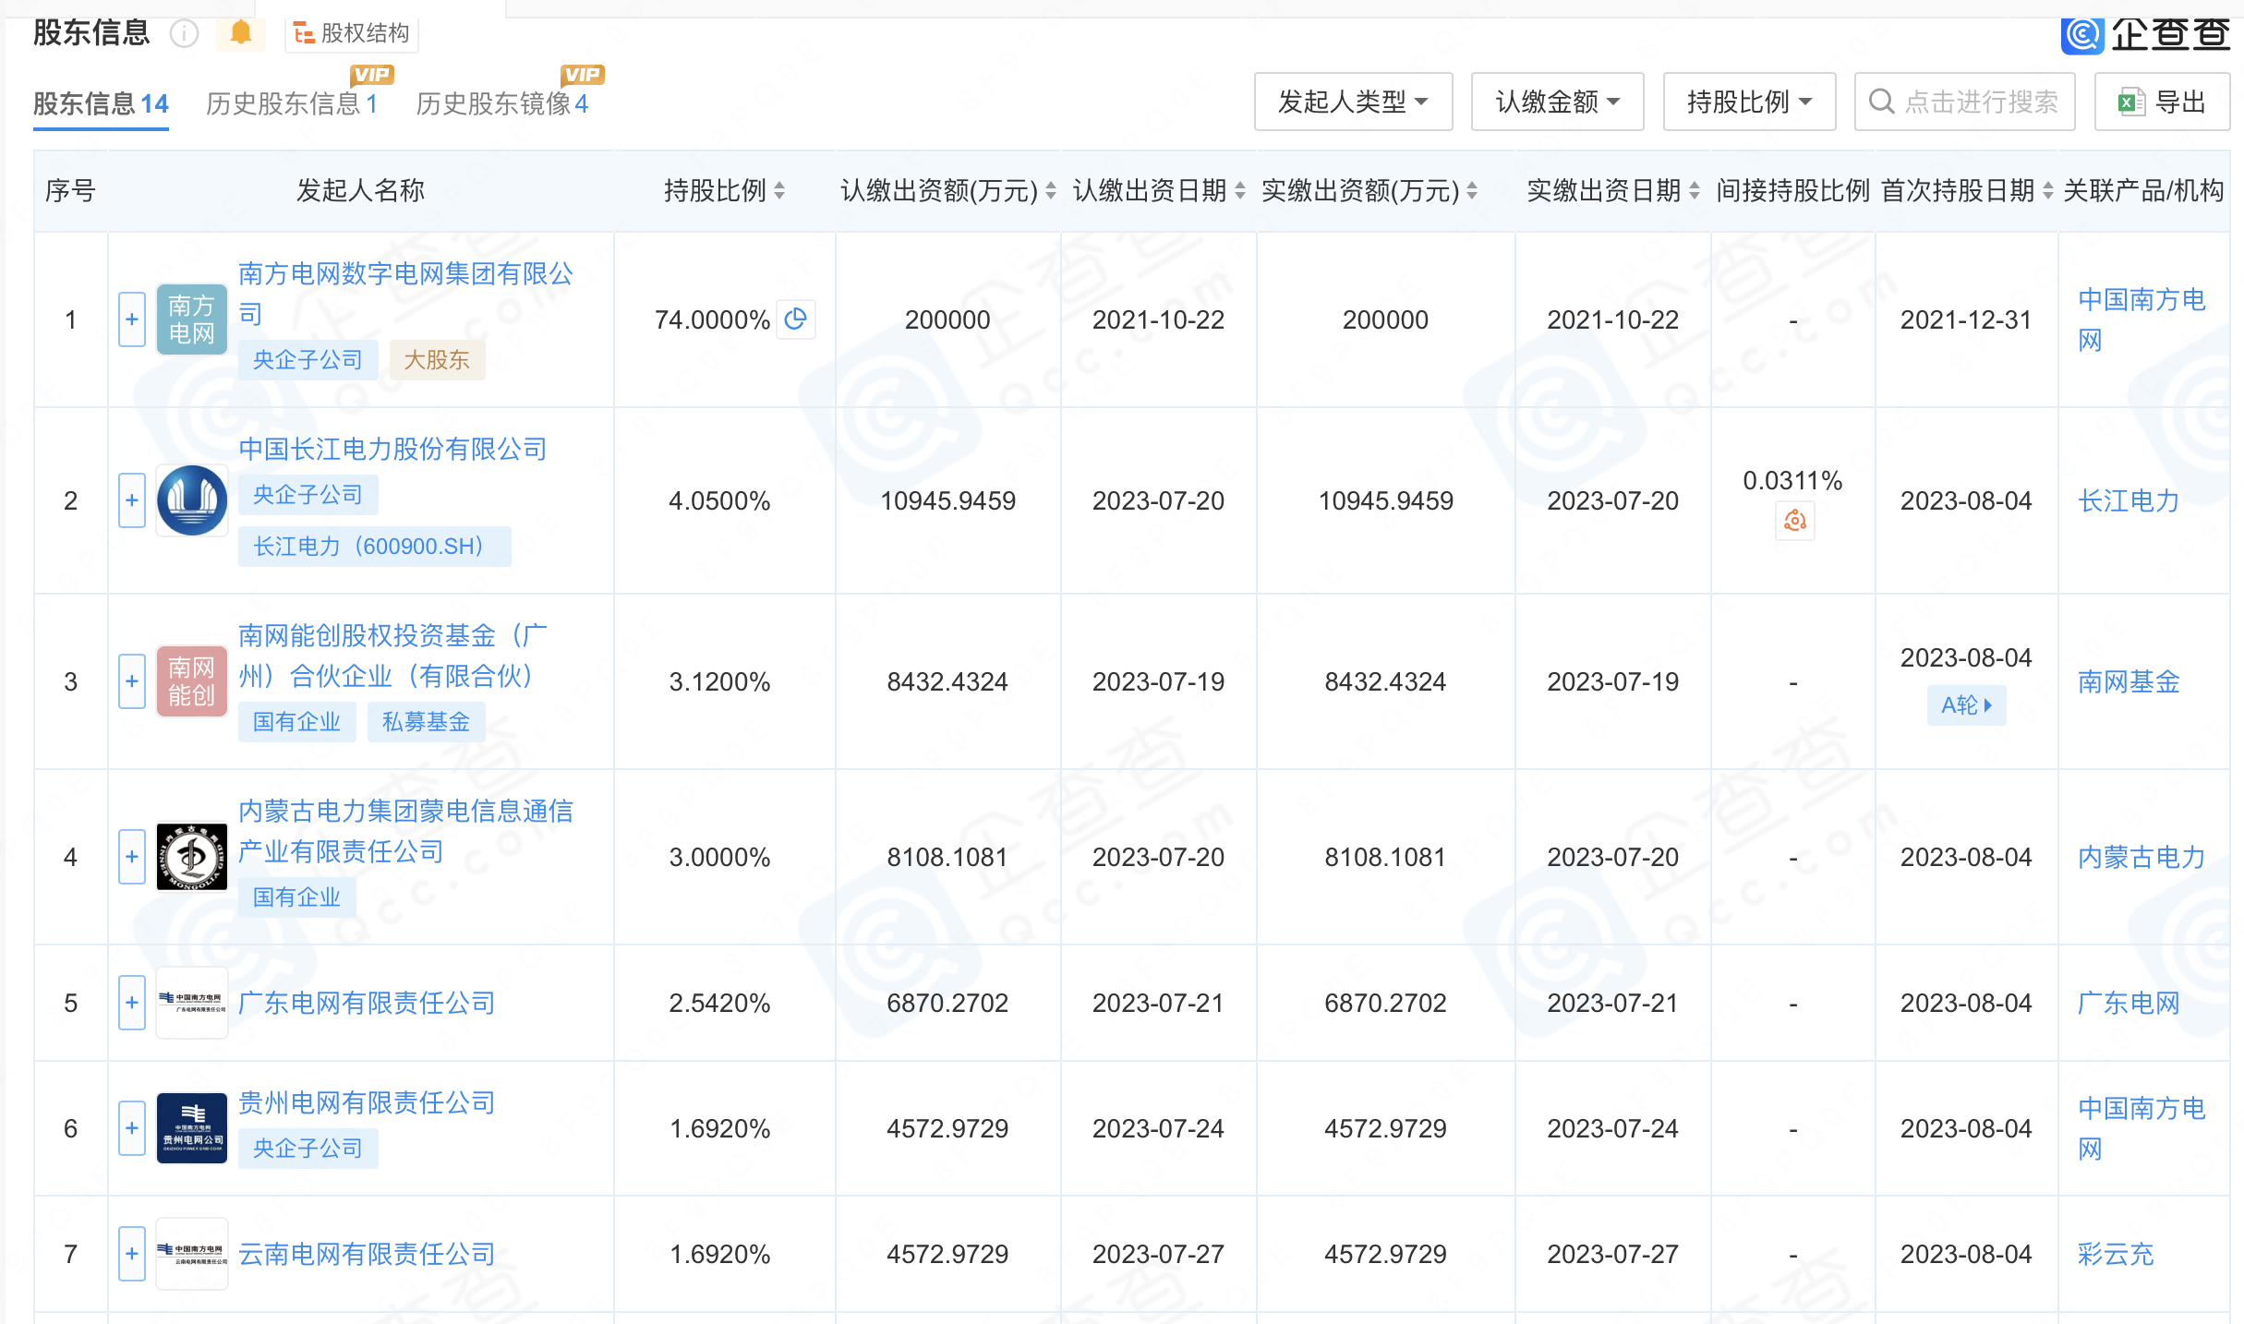Click the 点击进行搜索 search field

[1964, 102]
